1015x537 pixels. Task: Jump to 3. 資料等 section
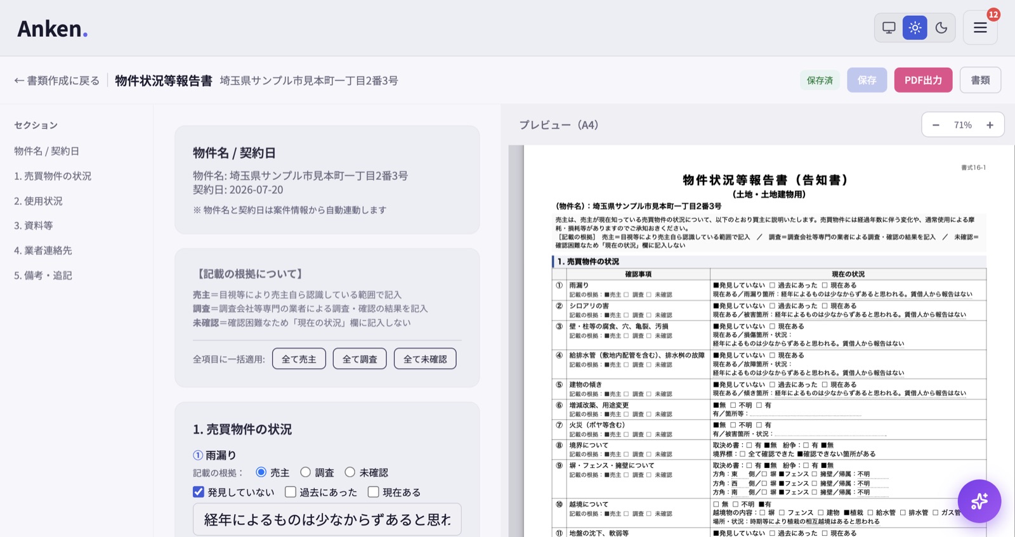(x=33, y=225)
